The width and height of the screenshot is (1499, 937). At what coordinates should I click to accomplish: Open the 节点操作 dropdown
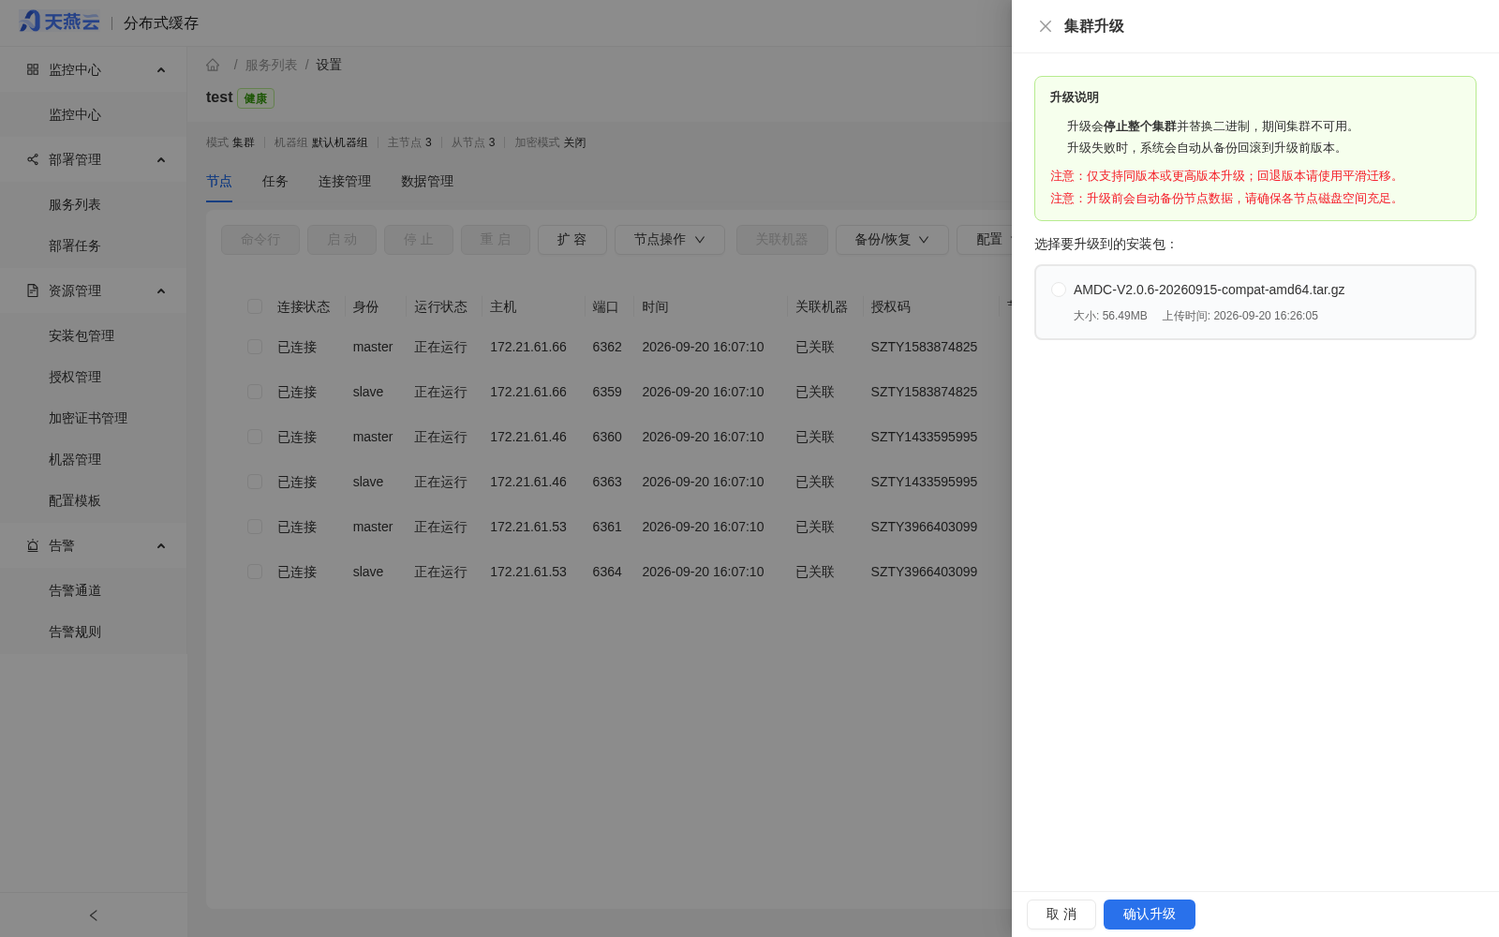(x=670, y=240)
